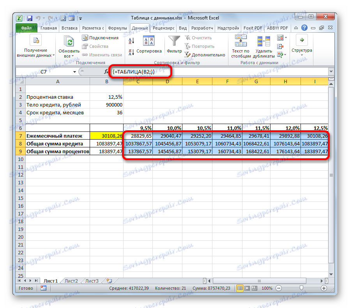Switch to Page Break Preview
Image resolution: width=350 pixels, height=308 pixels.
(255, 288)
